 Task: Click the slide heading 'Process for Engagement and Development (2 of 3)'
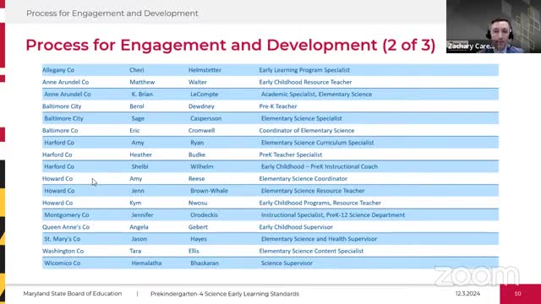[231, 45]
